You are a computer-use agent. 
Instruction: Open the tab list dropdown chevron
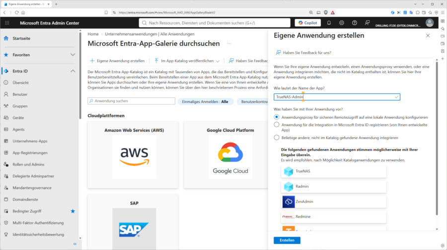tap(415, 4)
